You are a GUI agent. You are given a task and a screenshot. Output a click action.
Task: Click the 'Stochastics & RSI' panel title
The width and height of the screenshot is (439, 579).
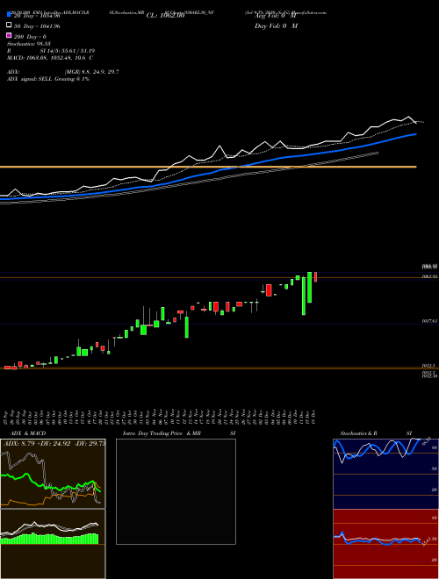[x=376, y=433]
